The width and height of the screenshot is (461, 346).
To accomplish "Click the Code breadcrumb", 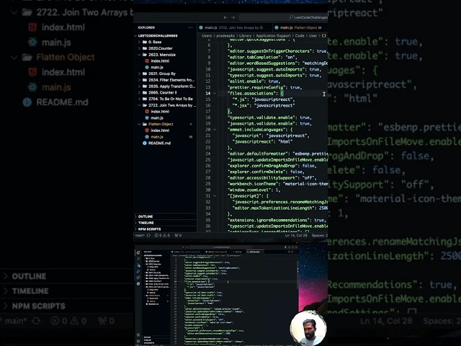I will 300,35.
